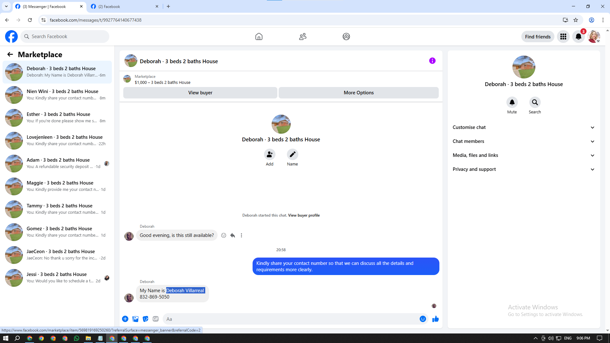
Task: Bookmark this page with star icon
Action: tap(576, 20)
